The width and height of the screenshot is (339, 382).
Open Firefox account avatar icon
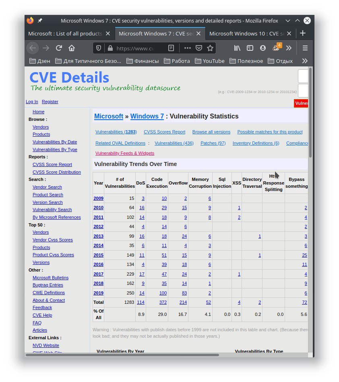point(263,48)
